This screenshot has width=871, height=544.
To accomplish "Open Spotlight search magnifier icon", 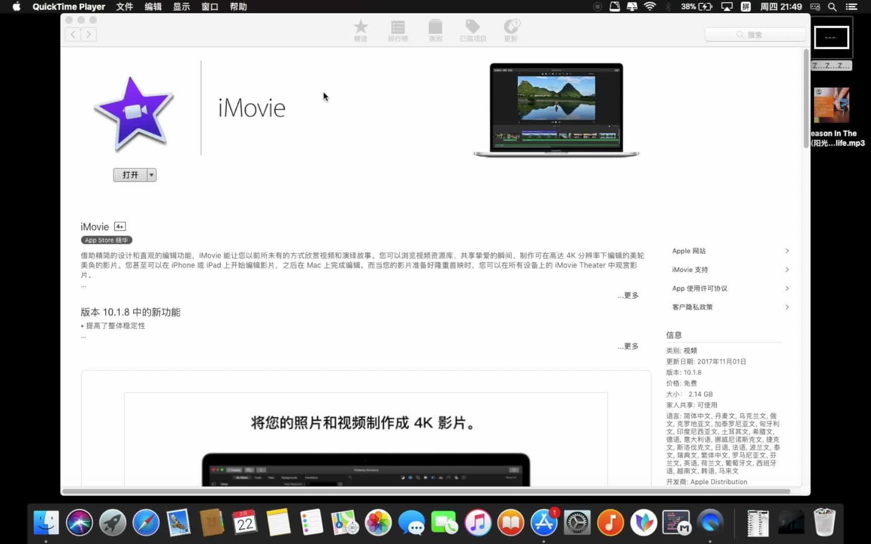I will pyautogui.click(x=832, y=7).
